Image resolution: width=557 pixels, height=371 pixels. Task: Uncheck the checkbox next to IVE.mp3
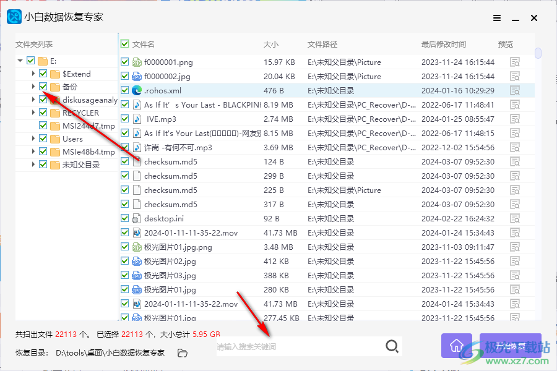124,119
